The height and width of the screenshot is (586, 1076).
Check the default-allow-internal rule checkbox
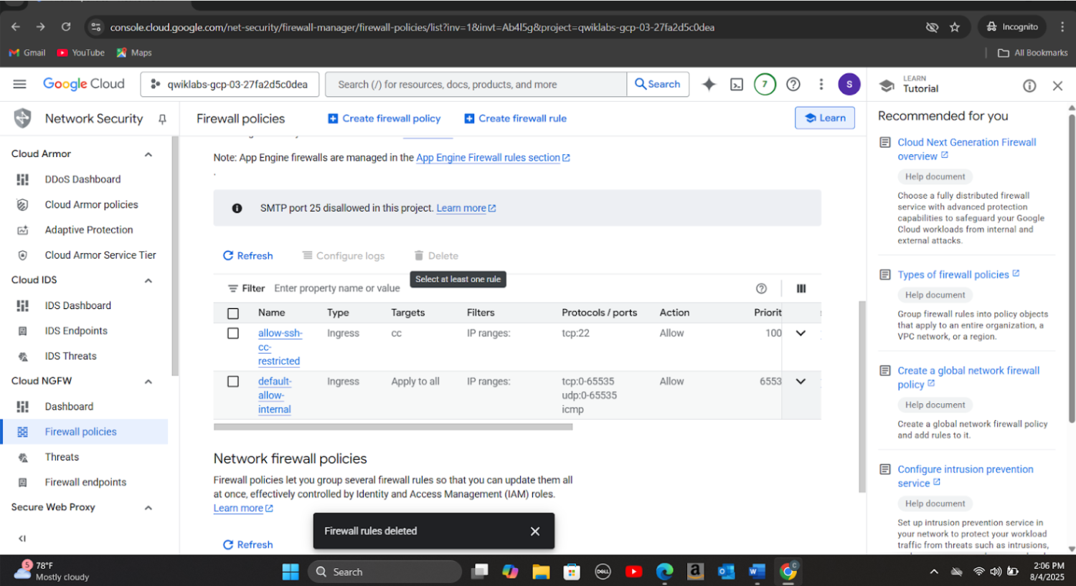pos(233,382)
